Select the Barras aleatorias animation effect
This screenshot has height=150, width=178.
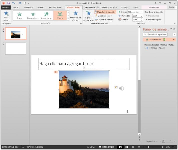33,15
